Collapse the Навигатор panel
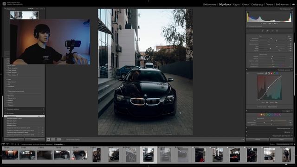297x167 pixels. (x=5, y=9)
